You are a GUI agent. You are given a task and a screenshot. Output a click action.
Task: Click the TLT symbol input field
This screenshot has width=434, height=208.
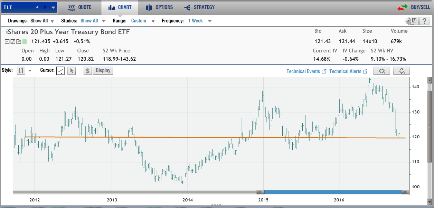(x=17, y=7)
